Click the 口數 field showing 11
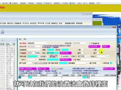121x90 pixels. coord(99,50)
